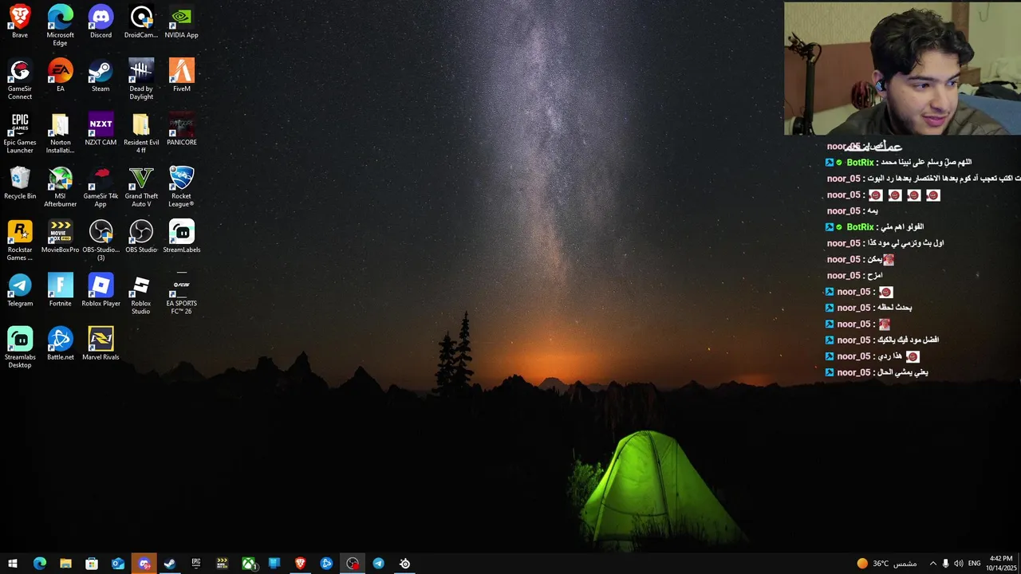
Task: Open Microsoft Store from taskbar
Action: [92, 564]
